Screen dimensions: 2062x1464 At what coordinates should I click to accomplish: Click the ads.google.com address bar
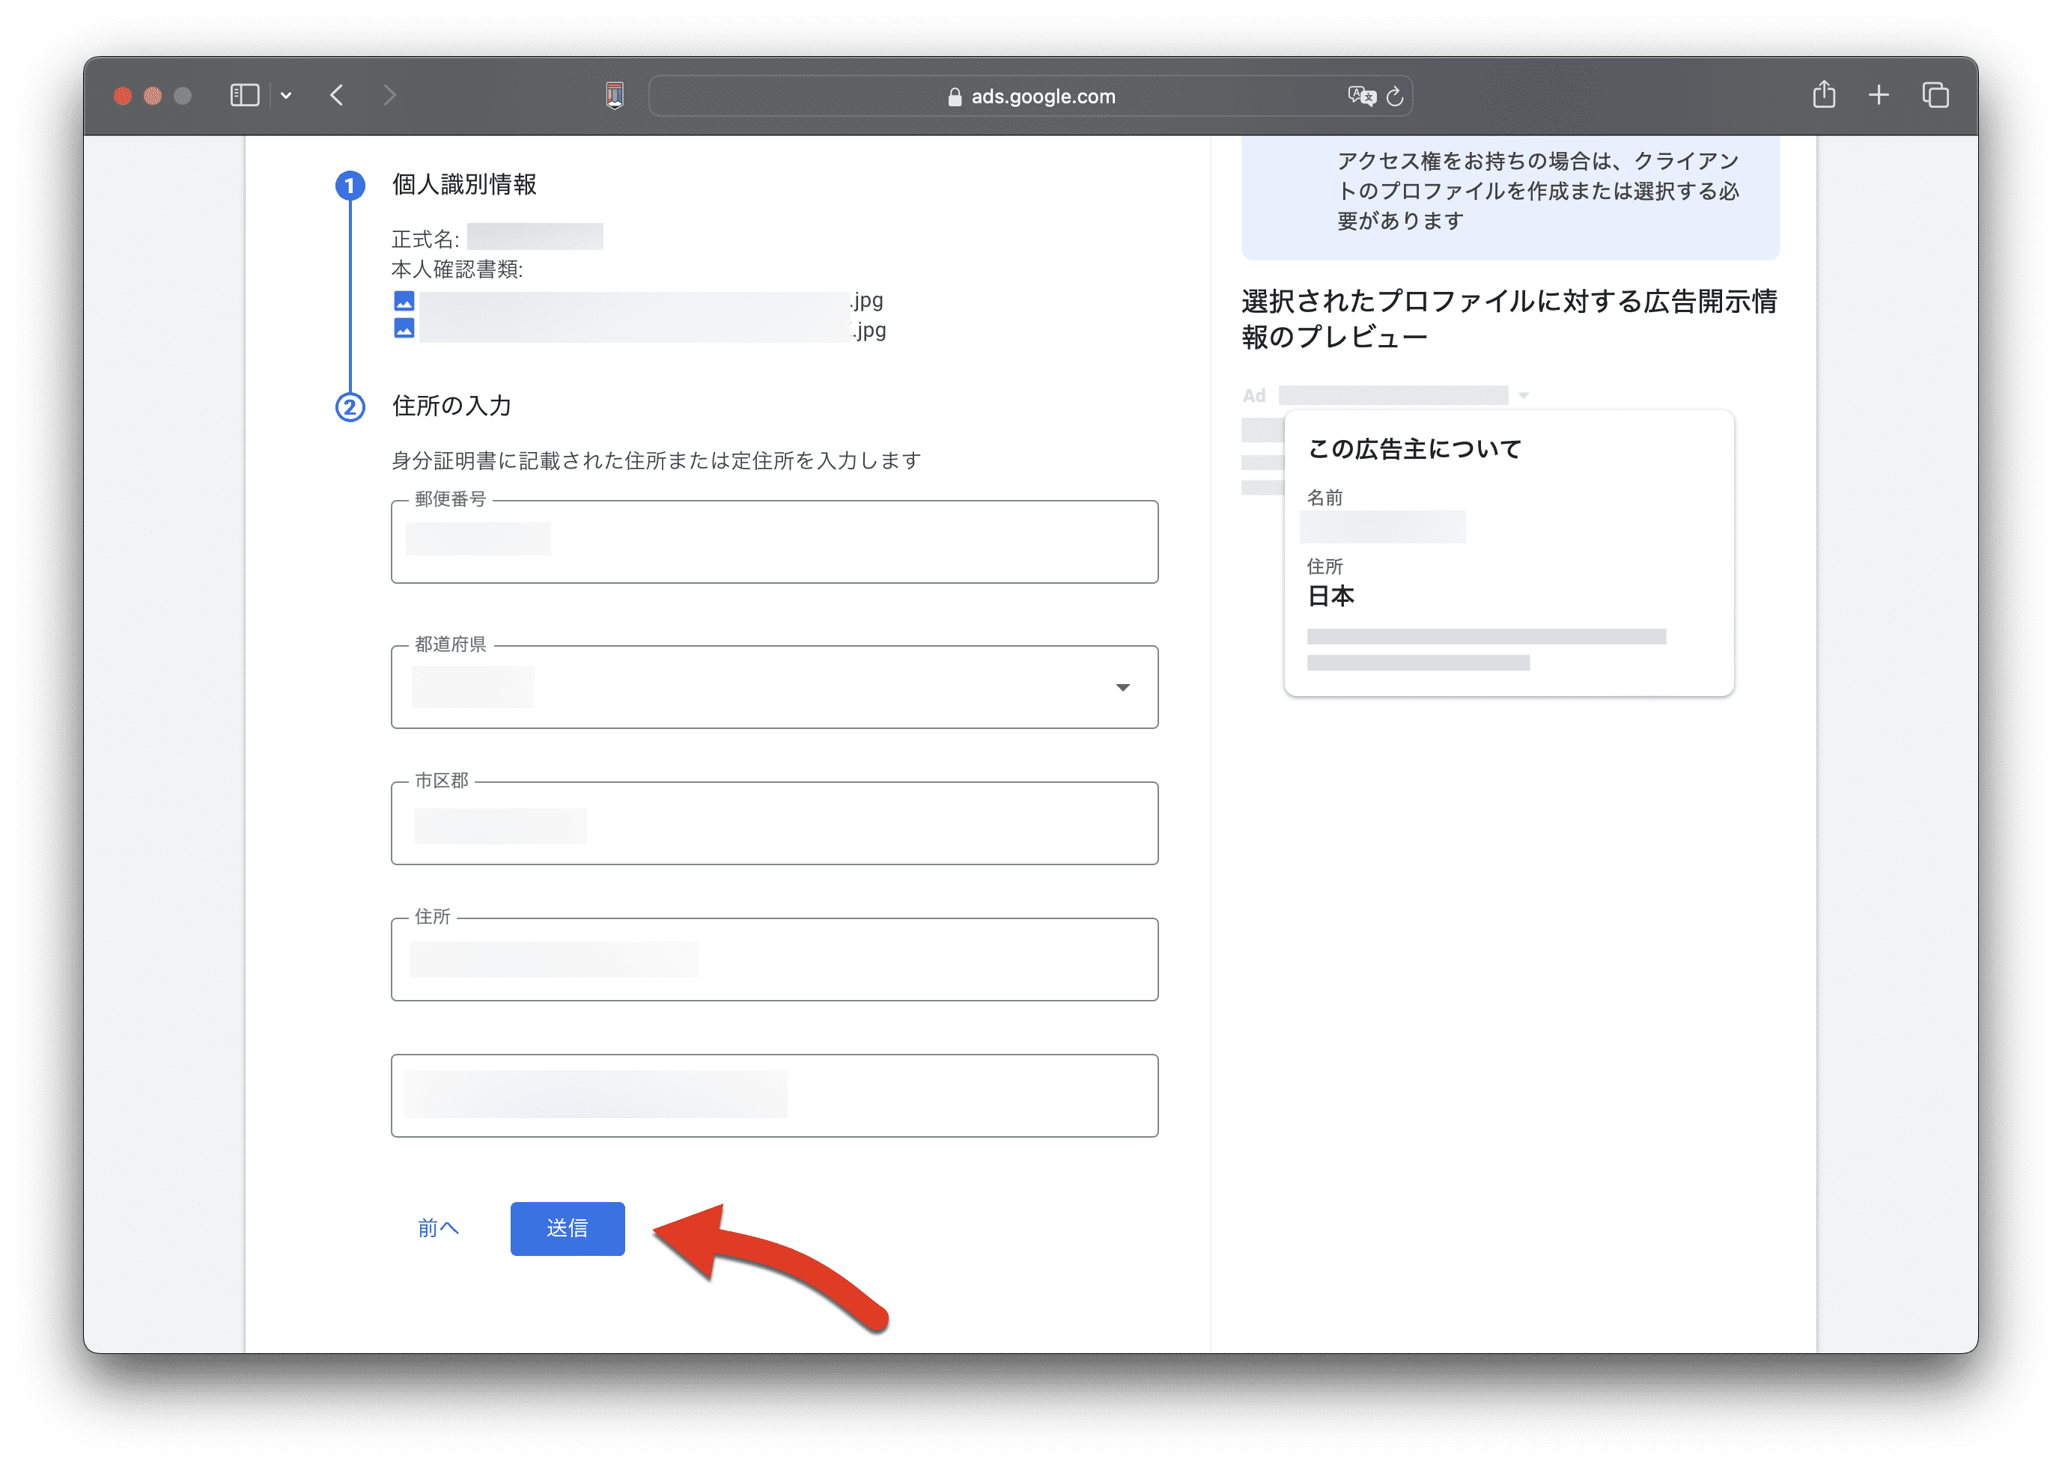(x=1041, y=96)
